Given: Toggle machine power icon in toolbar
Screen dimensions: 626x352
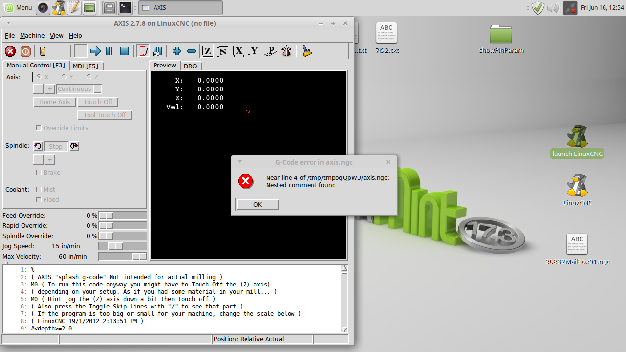Looking at the screenshot, I should [25, 51].
